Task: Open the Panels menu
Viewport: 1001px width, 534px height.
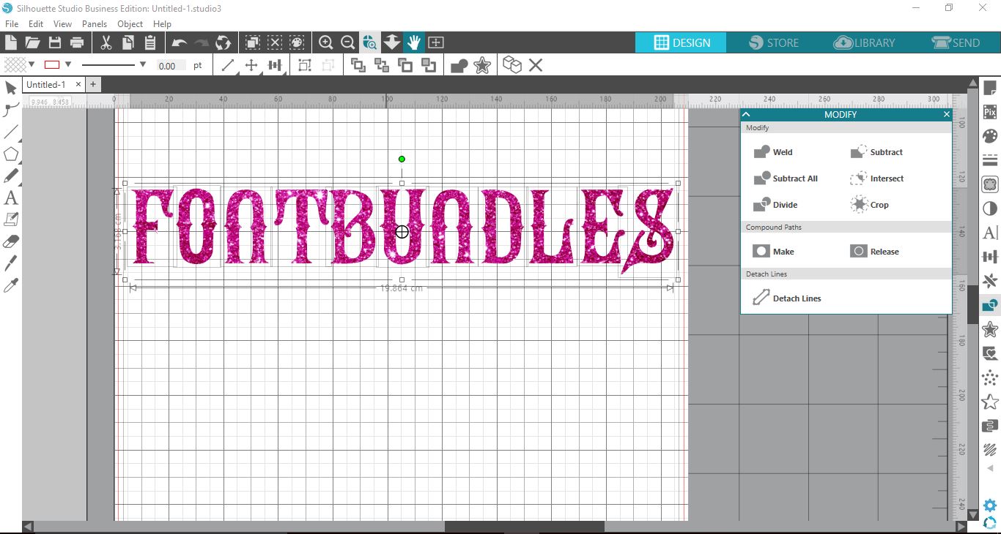Action: tap(95, 24)
